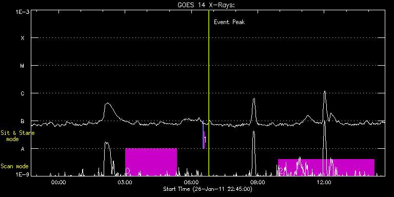The width and height of the screenshot is (394, 197).
Task: Click the 'Sit & Stare mode' yellow label
Action: [17, 135]
